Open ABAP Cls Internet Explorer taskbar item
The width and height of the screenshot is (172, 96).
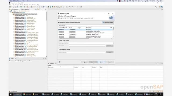(x=139, y=94)
